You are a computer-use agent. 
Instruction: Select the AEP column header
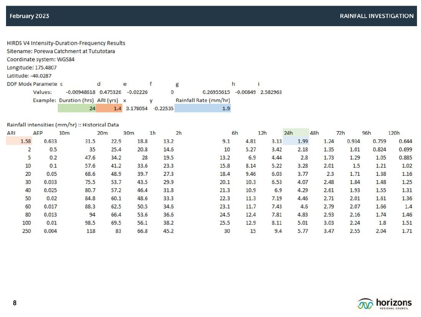coord(38,133)
